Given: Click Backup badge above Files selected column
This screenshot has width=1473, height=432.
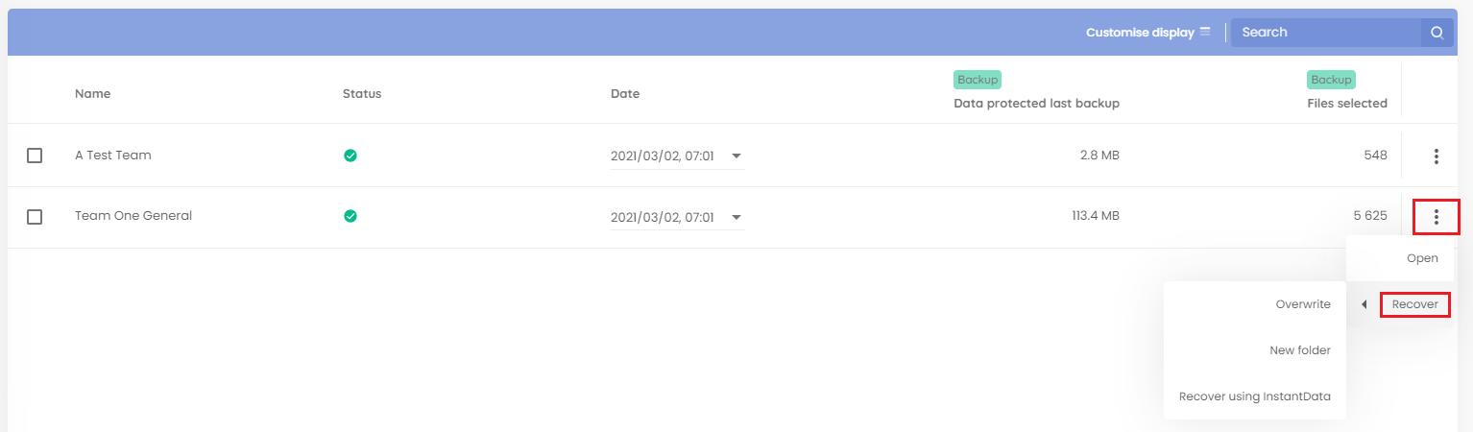Looking at the screenshot, I should click(x=1331, y=80).
